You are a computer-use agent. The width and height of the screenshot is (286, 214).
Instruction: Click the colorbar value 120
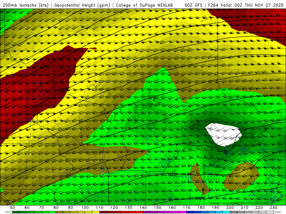click(114, 208)
